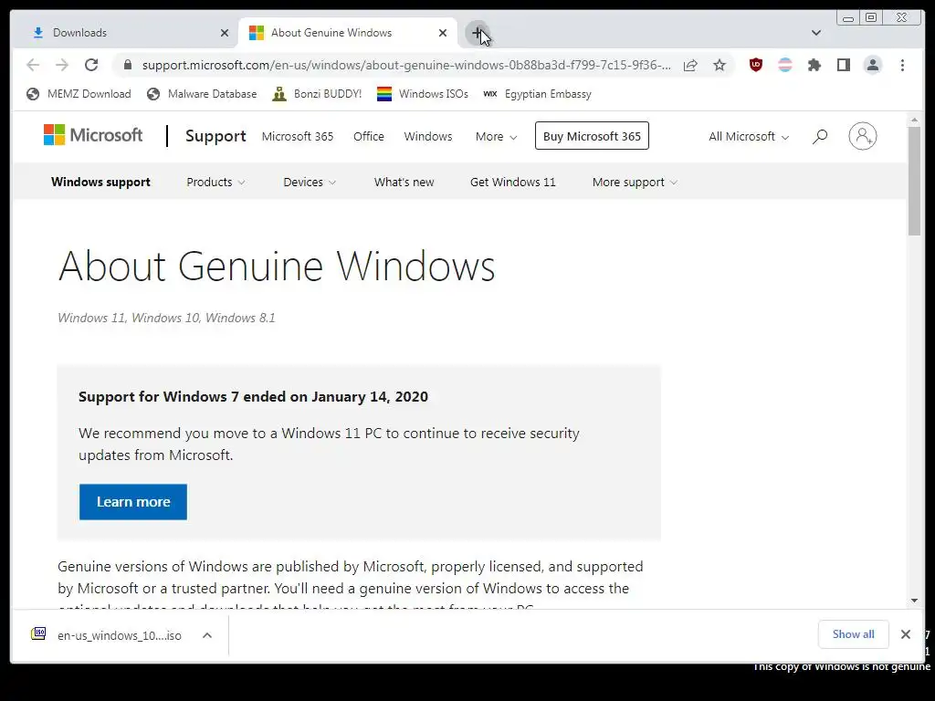Click the address bar URL
This screenshot has width=935, height=701.
406,65
